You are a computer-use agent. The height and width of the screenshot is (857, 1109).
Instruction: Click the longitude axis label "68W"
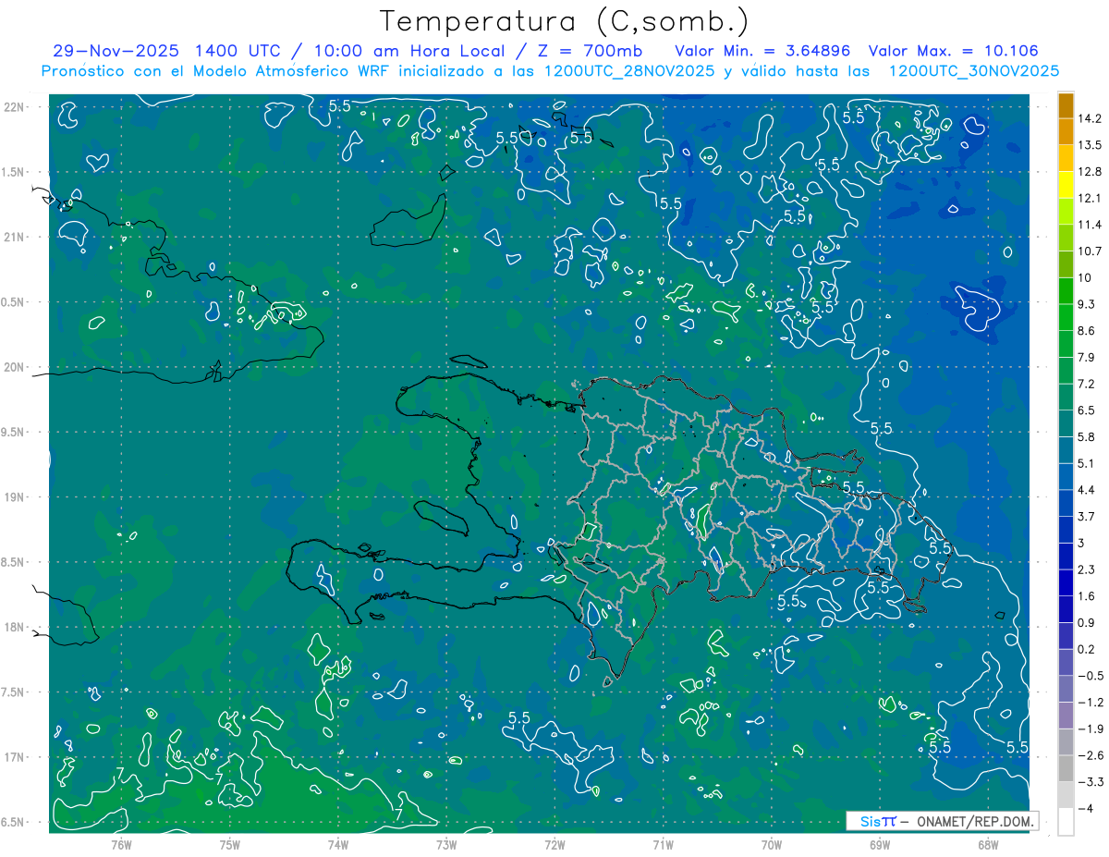pos(988,844)
